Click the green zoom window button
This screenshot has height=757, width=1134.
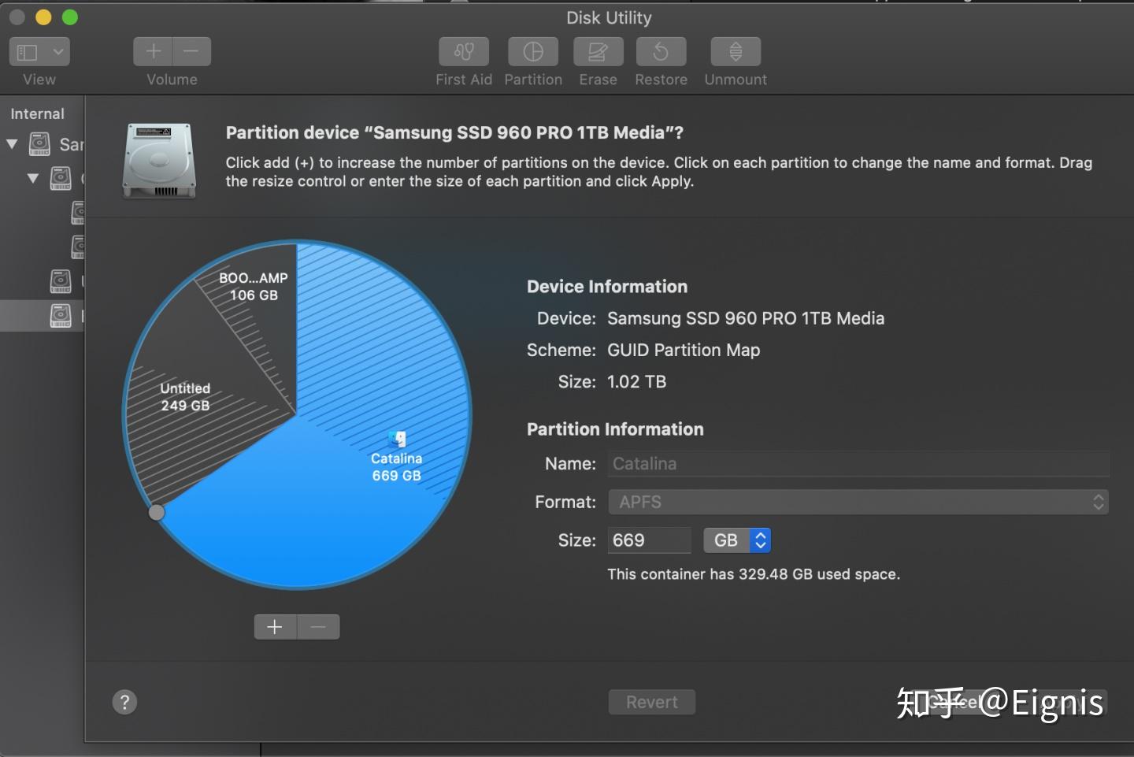70,17
